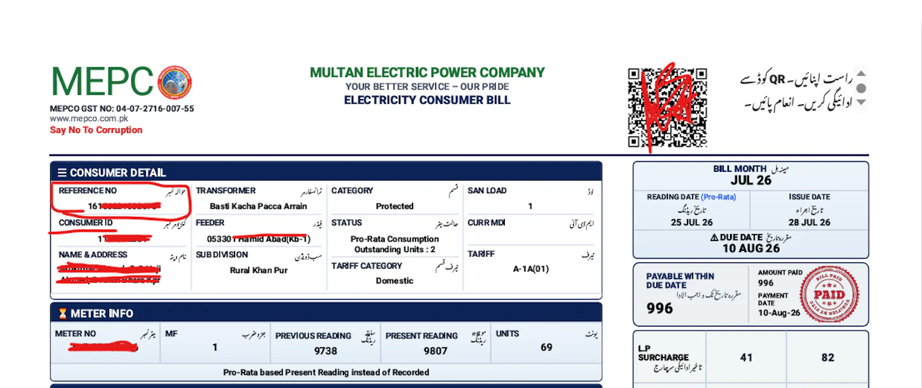
Task: Click the MEPCO round logo emblem
Action: [x=175, y=82]
